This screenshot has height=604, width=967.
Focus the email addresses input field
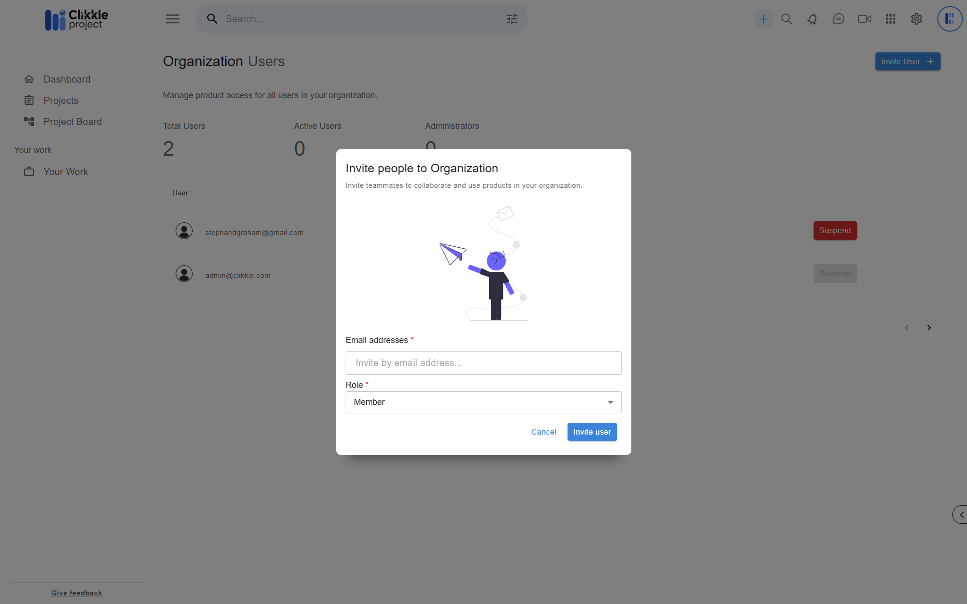point(483,363)
